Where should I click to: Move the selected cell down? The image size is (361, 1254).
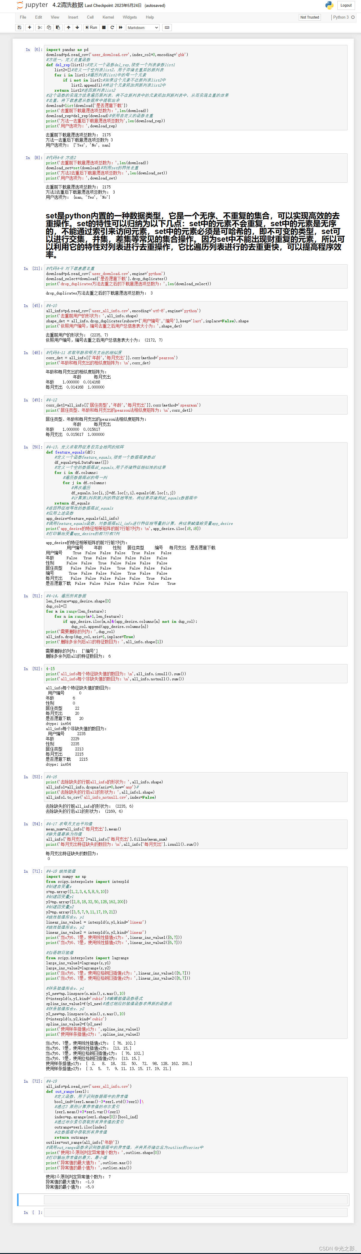pos(77,27)
